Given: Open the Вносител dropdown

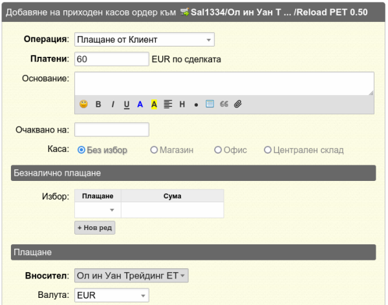Looking at the screenshot, I should pyautogui.click(x=131, y=275).
